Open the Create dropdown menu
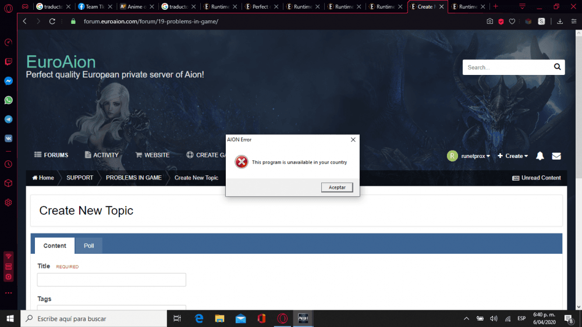This screenshot has width=582, height=327. pyautogui.click(x=513, y=156)
